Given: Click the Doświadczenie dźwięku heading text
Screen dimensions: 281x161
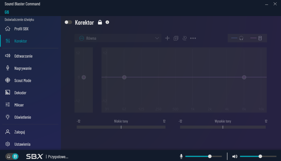Looking at the screenshot, I should pos(19,20).
